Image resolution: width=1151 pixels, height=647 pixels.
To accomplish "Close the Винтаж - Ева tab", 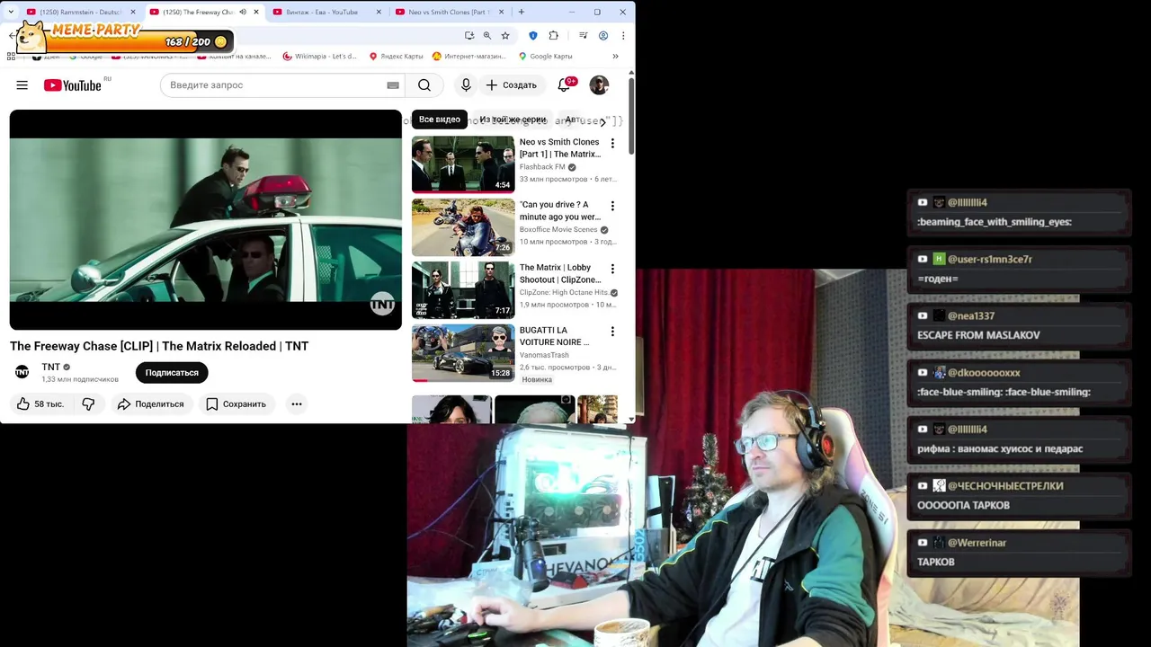I will pos(379,12).
